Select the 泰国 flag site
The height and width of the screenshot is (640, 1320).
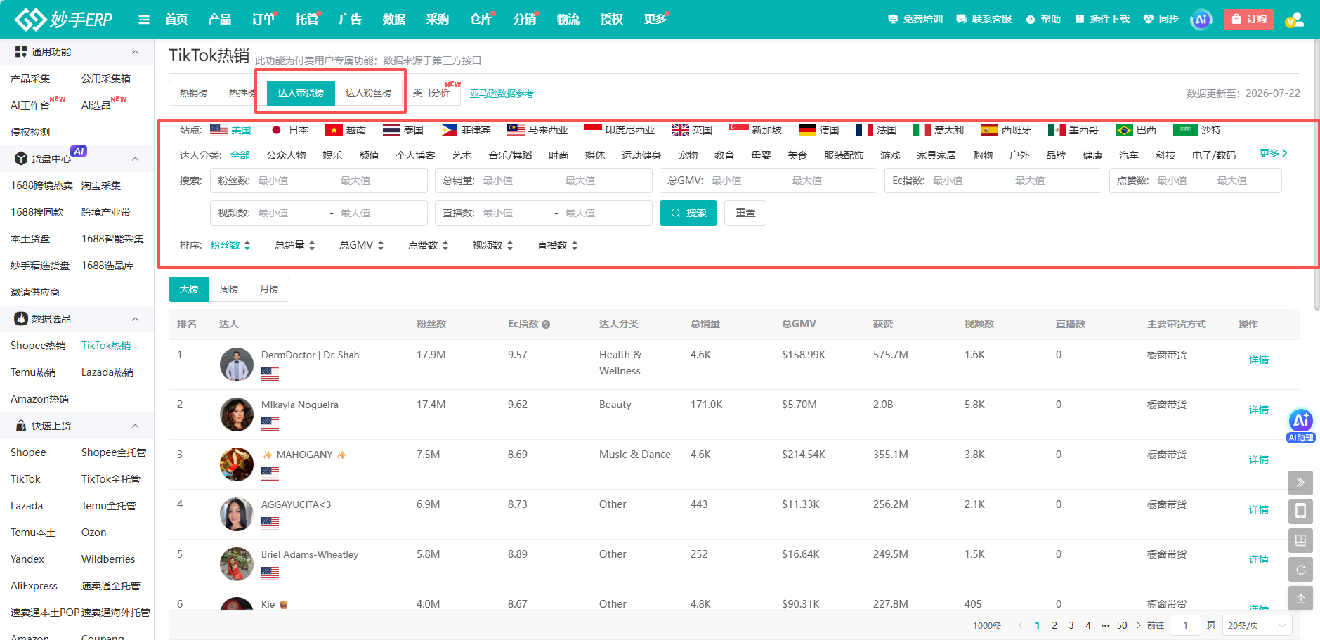click(x=403, y=130)
